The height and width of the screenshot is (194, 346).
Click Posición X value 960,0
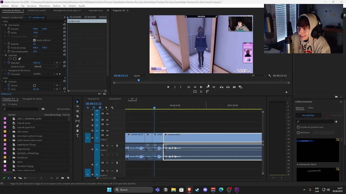tap(35, 29)
